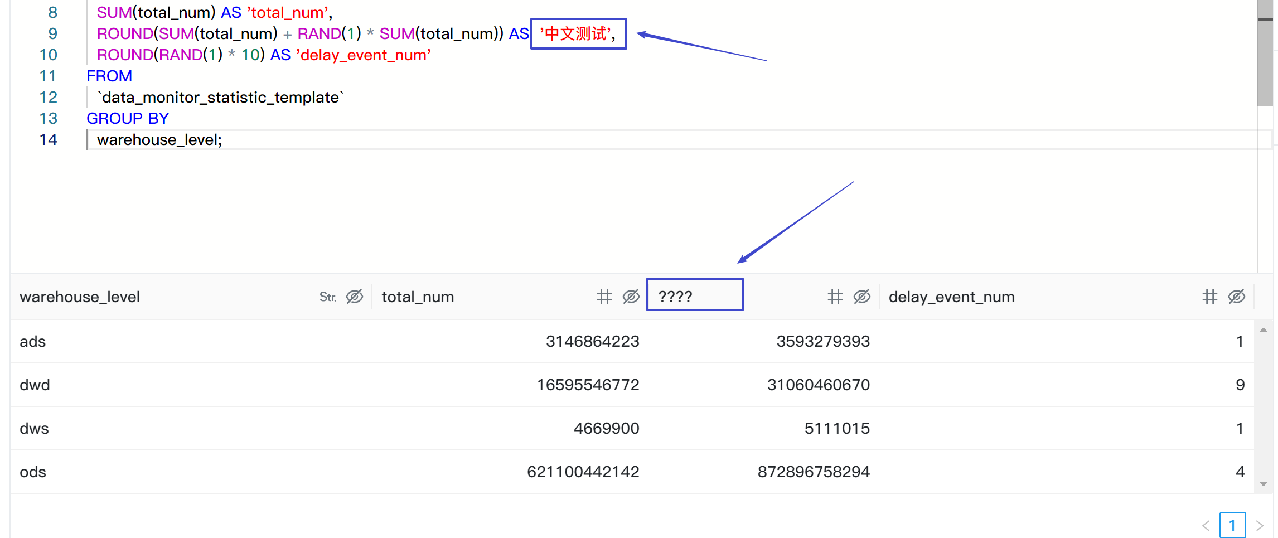
Task: Click line number 14 in the editor
Action: coord(48,139)
